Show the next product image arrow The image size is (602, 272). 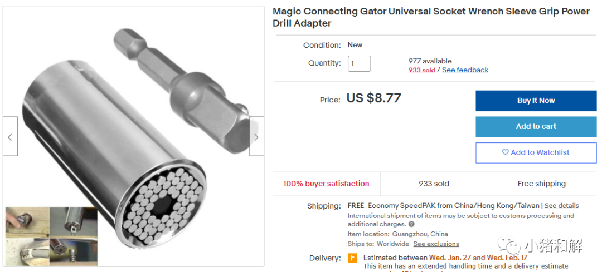click(256, 136)
